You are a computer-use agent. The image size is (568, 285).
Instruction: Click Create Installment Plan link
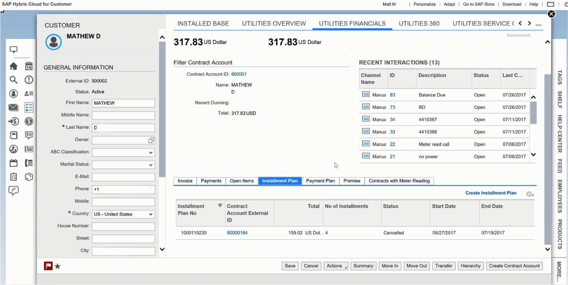[491, 193]
